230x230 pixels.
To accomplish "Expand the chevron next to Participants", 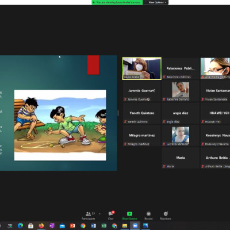I will 99,214.
